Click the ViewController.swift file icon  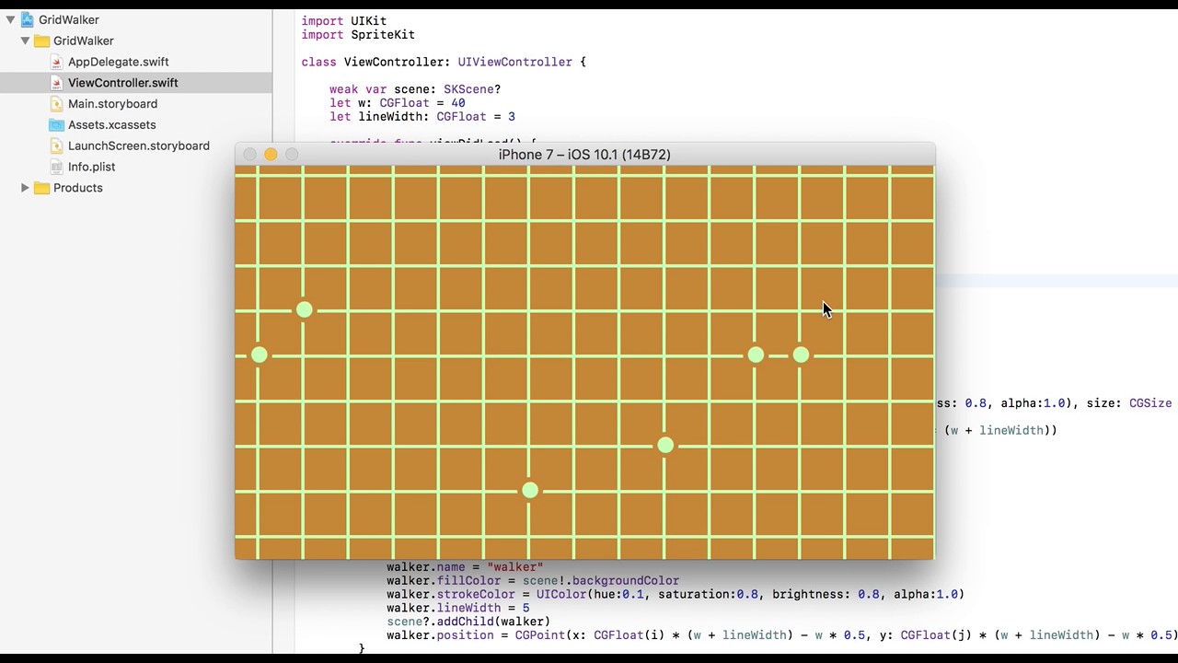point(57,83)
